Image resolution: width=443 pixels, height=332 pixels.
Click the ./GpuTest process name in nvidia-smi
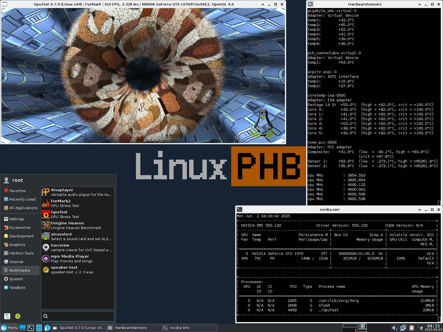pos(329,310)
